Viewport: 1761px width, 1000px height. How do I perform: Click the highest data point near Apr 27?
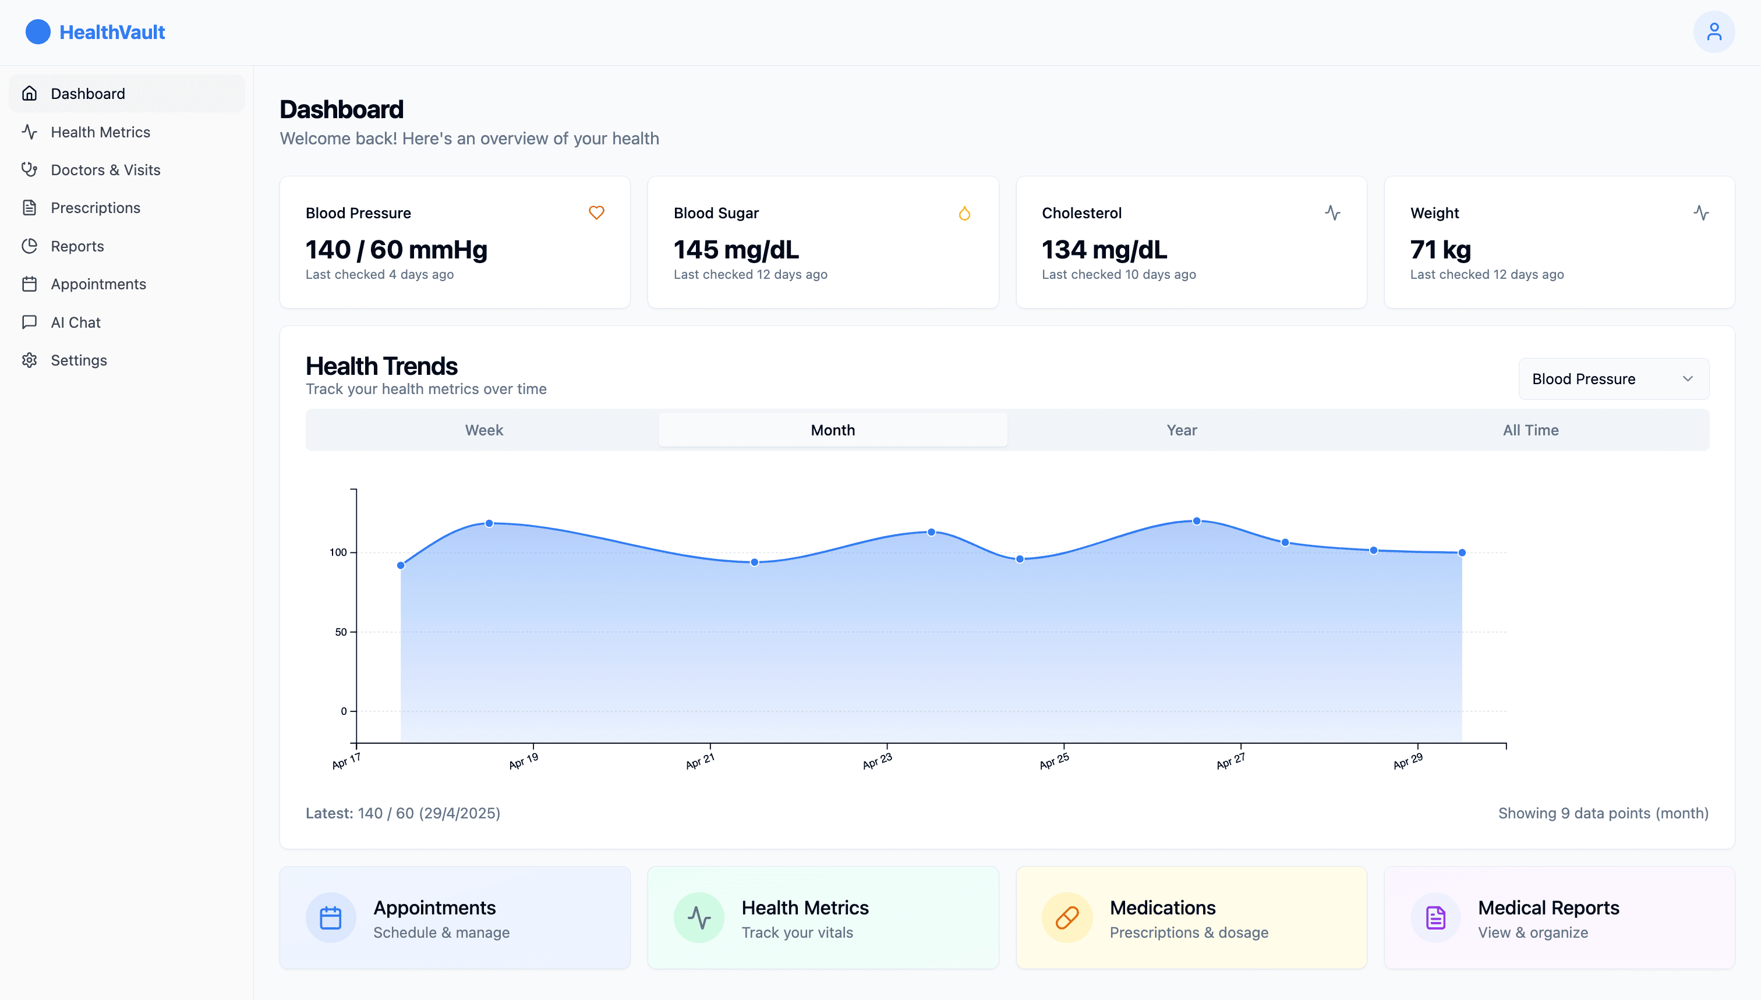point(1196,522)
